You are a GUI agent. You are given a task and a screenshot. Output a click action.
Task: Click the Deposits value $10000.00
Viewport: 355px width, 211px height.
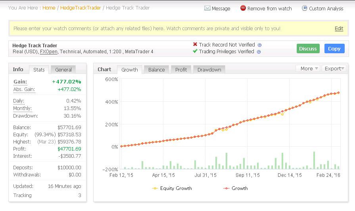(x=69, y=167)
